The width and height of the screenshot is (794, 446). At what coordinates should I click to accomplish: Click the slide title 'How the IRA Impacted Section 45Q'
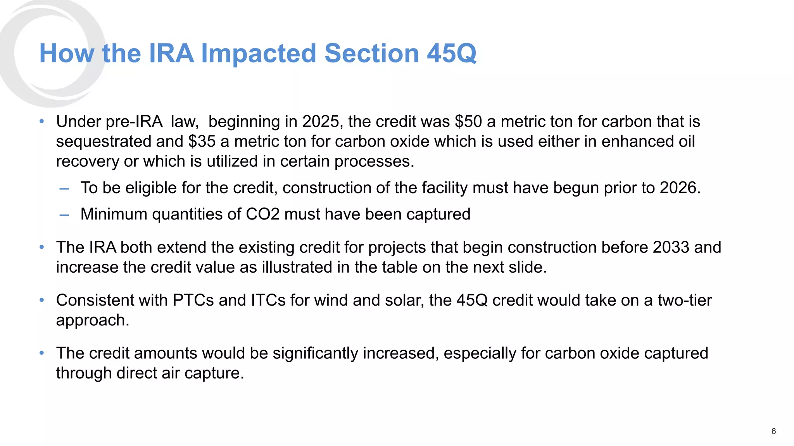pos(257,53)
